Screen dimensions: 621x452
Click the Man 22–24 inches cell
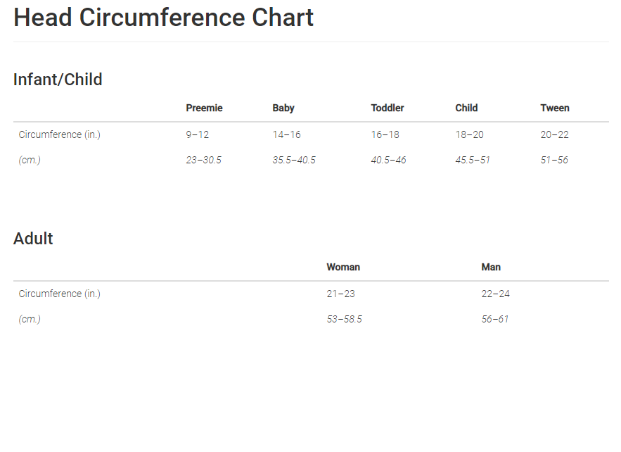(496, 294)
